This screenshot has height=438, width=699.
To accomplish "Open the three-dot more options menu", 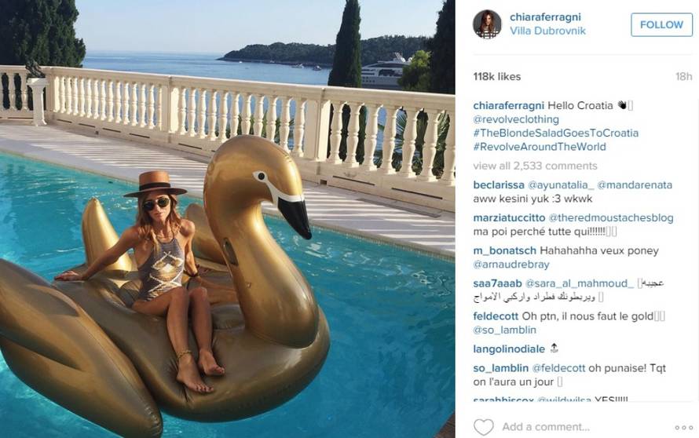I will click(x=683, y=428).
